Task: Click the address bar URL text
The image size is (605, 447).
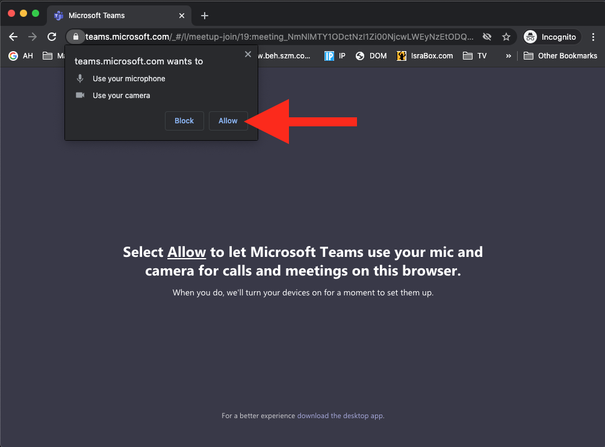Action: pyautogui.click(x=277, y=37)
